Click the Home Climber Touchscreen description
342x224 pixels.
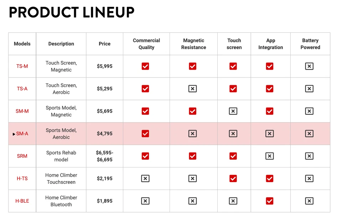pos(61,178)
